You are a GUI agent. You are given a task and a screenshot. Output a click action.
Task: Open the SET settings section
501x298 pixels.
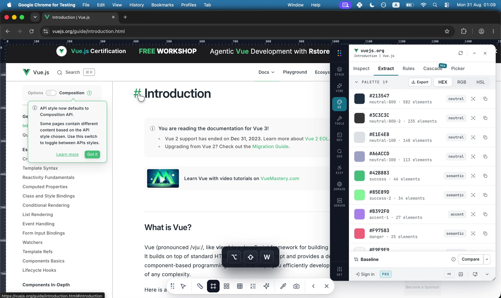339,271
